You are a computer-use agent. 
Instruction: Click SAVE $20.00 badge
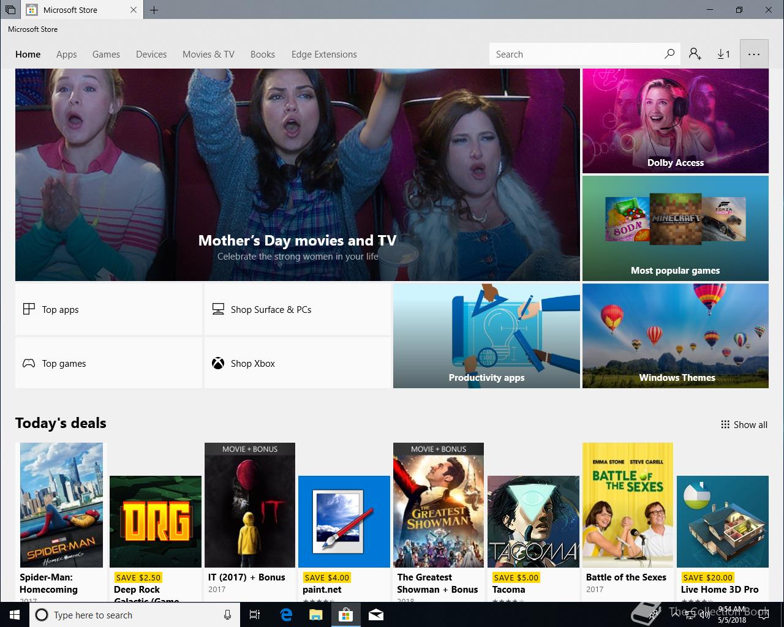coord(707,577)
